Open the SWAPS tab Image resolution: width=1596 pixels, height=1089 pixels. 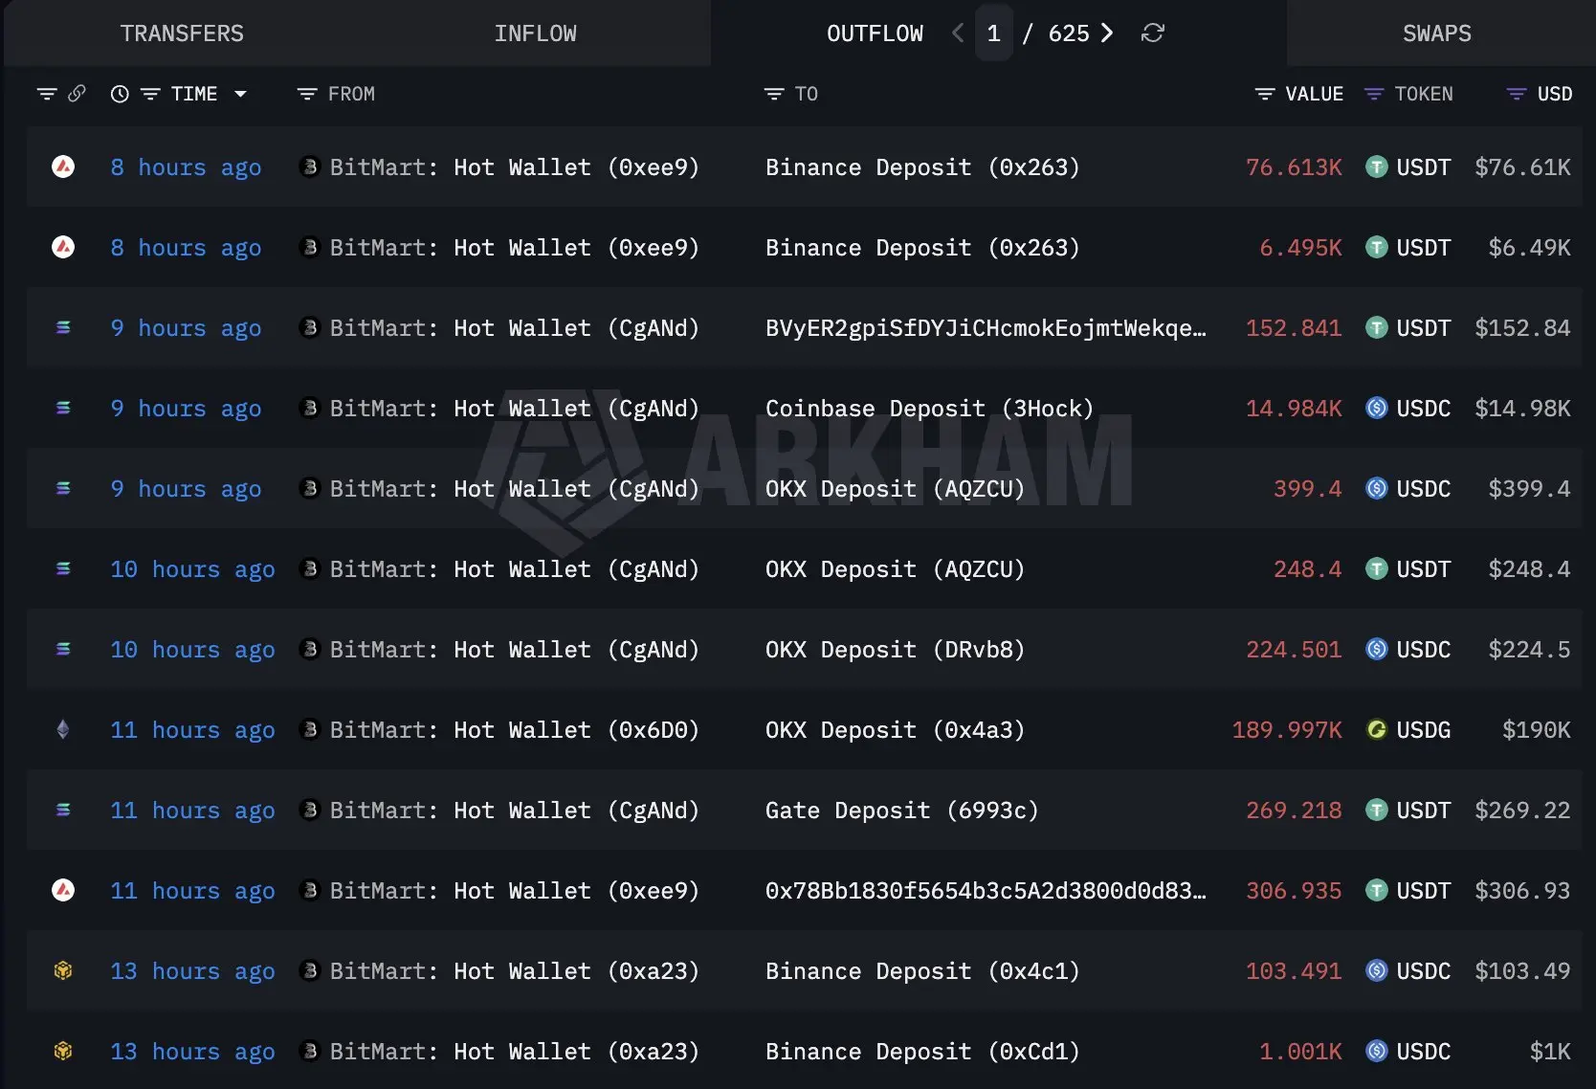tap(1436, 33)
